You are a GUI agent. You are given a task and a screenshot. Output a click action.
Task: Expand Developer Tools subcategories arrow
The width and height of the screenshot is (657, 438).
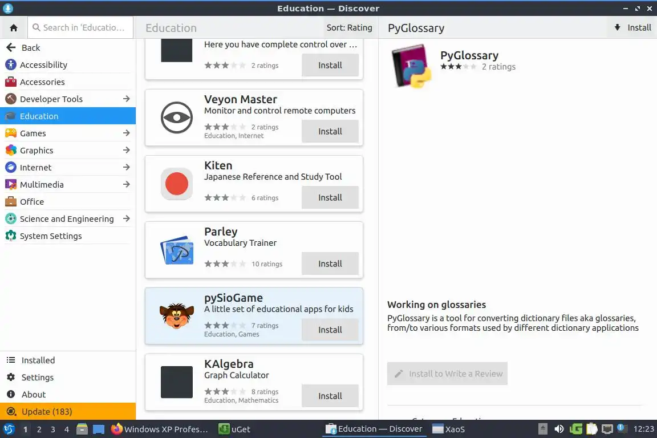126,99
